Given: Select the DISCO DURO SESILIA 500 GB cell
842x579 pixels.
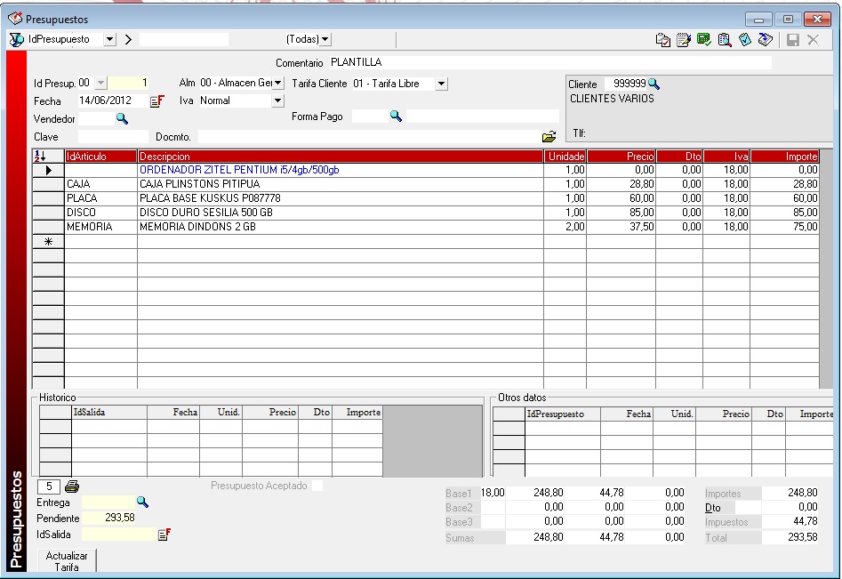Looking at the screenshot, I should tap(340, 213).
